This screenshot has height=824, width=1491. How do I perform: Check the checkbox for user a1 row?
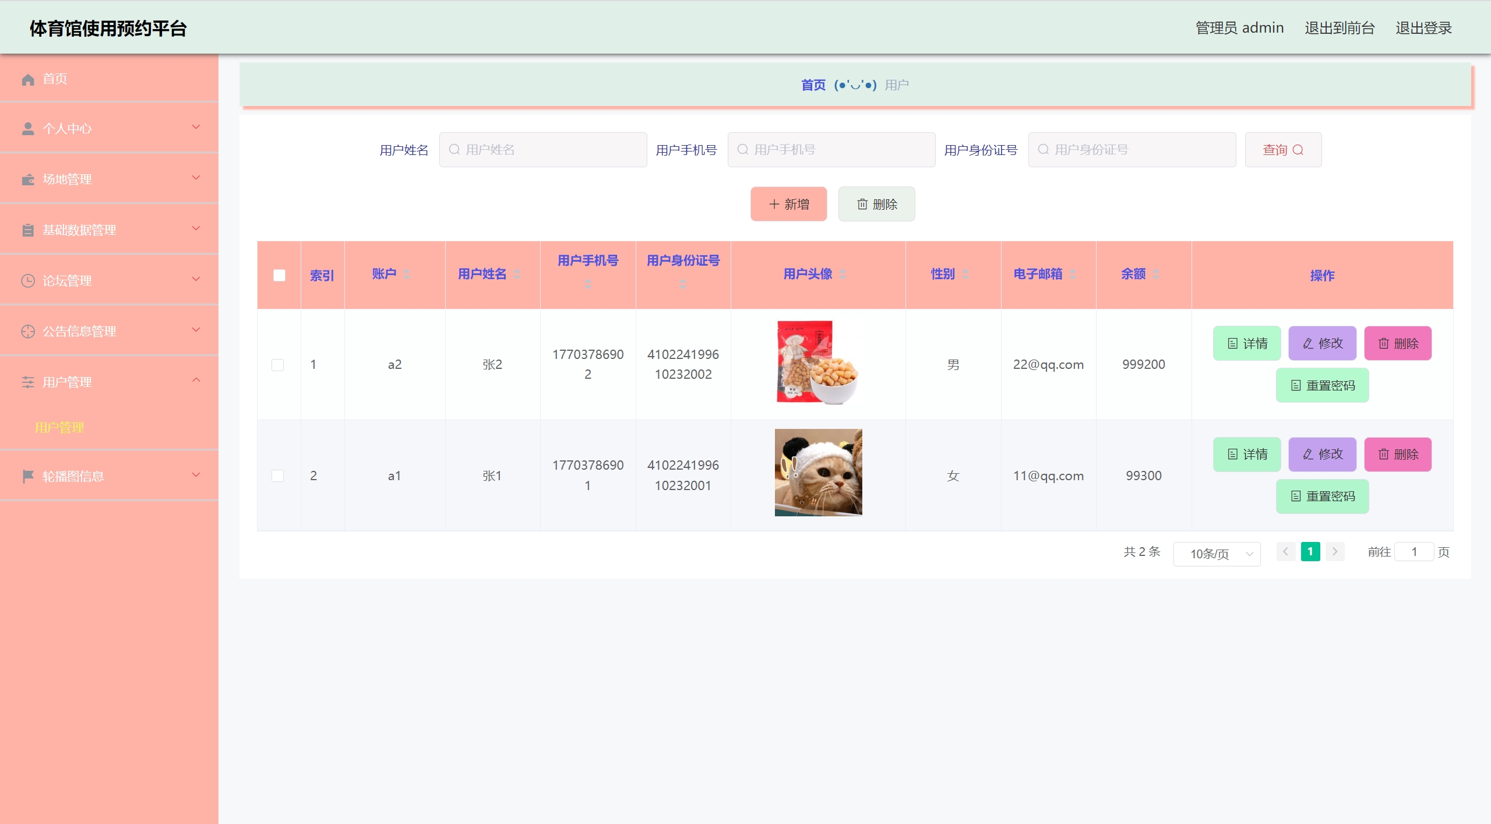click(278, 476)
